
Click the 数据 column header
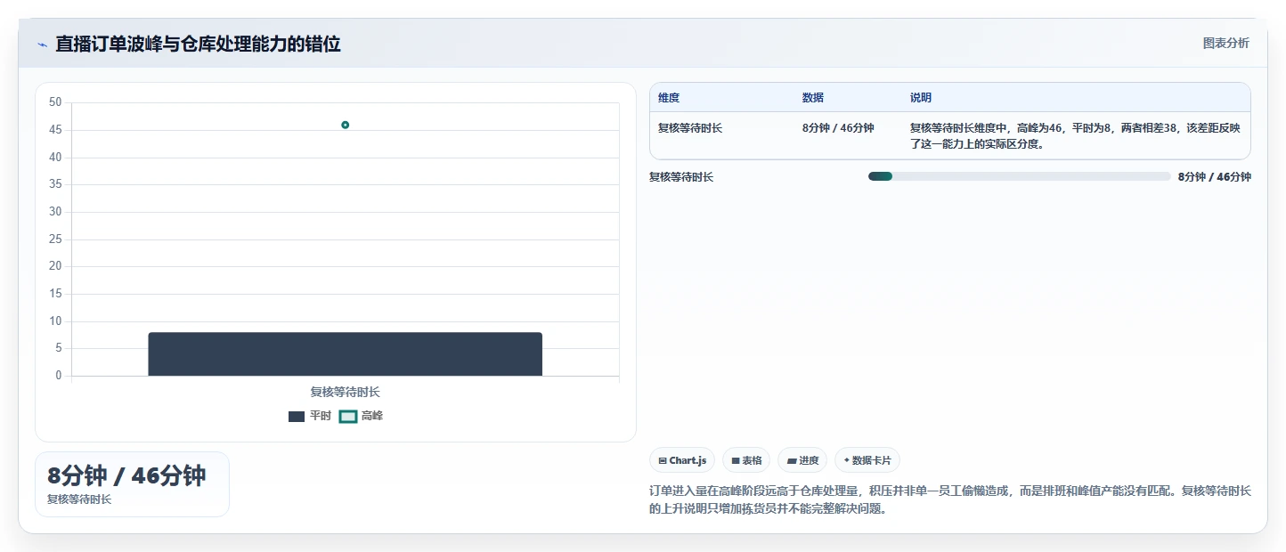[x=813, y=97]
